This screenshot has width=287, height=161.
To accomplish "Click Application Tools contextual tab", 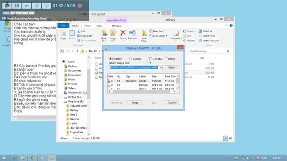I will coord(116,20).
